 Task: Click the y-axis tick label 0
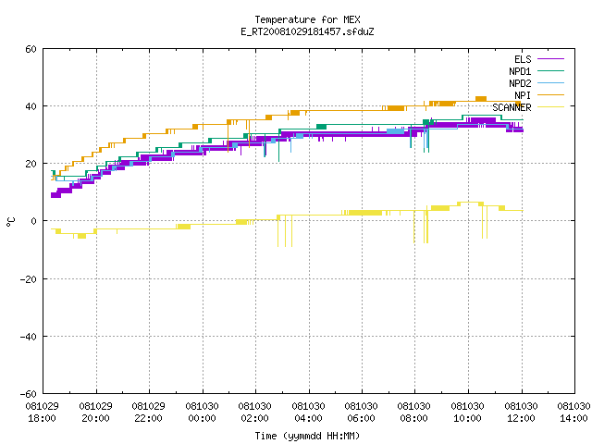coord(34,221)
